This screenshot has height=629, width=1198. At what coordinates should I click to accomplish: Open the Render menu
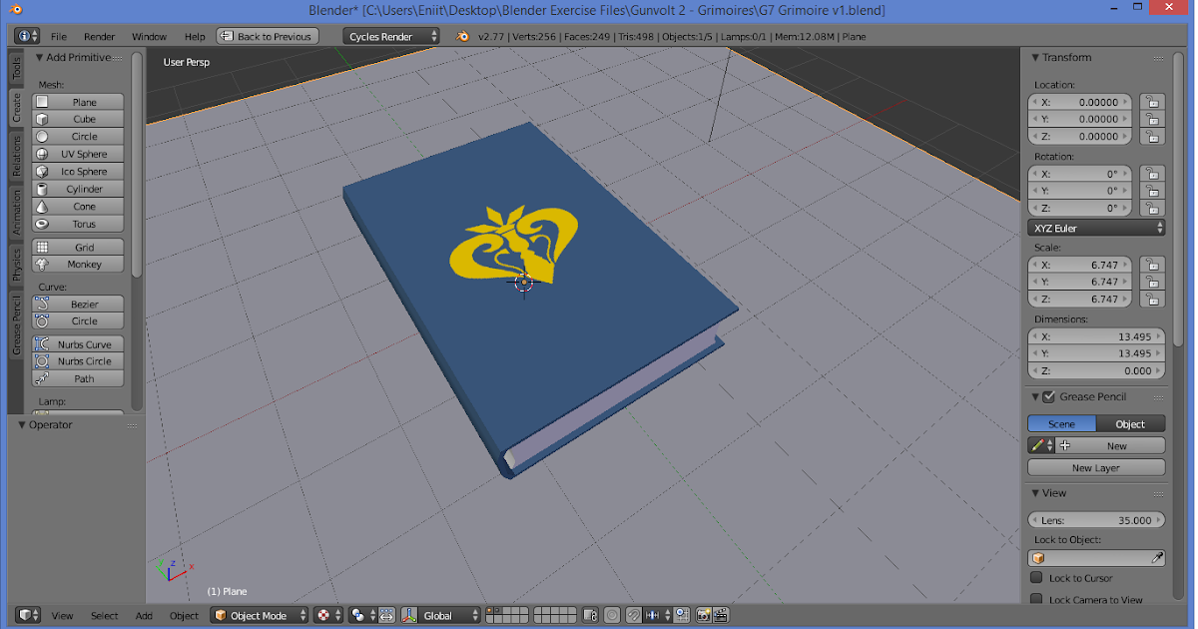coord(99,36)
